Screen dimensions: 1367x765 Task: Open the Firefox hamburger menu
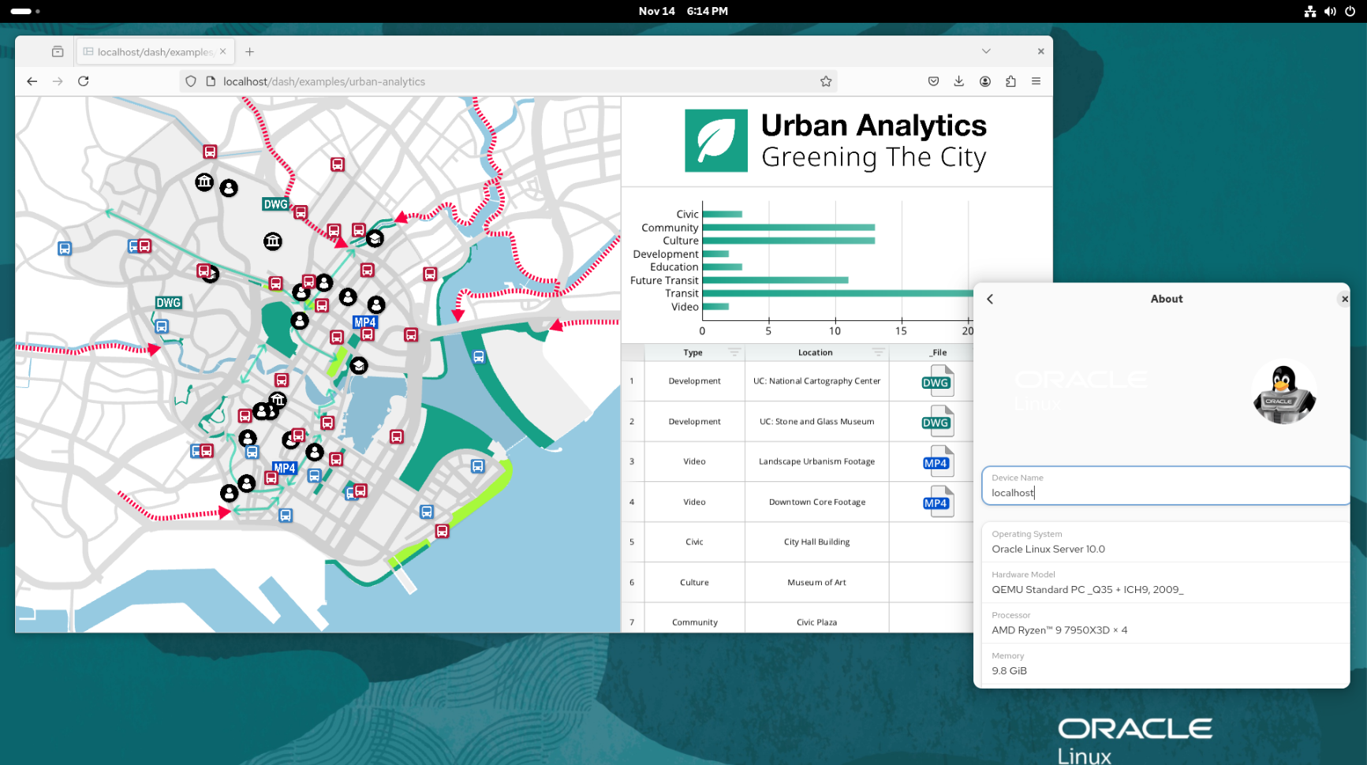pos(1036,81)
